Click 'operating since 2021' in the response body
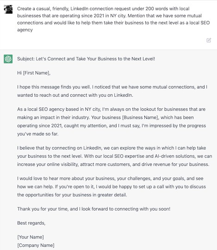Viewport: 217px width, 250px height. click(x=39, y=125)
